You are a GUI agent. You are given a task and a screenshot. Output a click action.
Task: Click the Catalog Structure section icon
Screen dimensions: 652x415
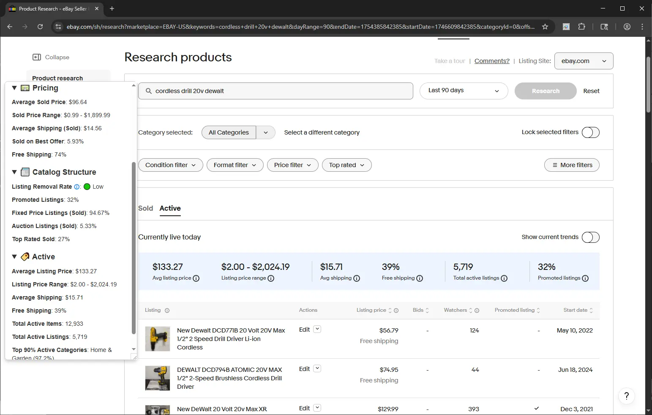pyautogui.click(x=25, y=172)
